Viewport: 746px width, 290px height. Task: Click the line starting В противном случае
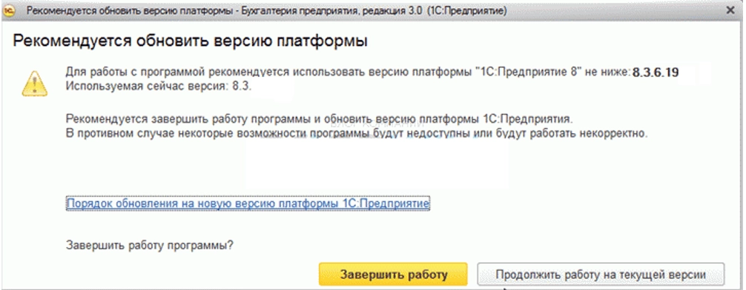[357, 133]
